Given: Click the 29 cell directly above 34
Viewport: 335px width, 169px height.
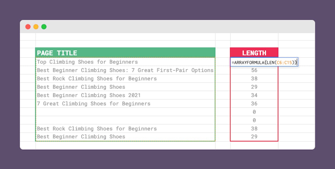Looking at the screenshot, I should pyautogui.click(x=254, y=87).
